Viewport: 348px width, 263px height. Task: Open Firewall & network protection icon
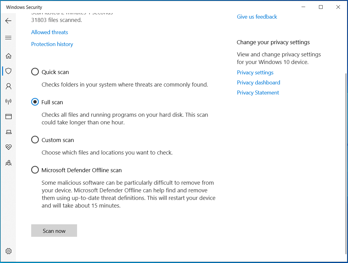[x=9, y=101]
